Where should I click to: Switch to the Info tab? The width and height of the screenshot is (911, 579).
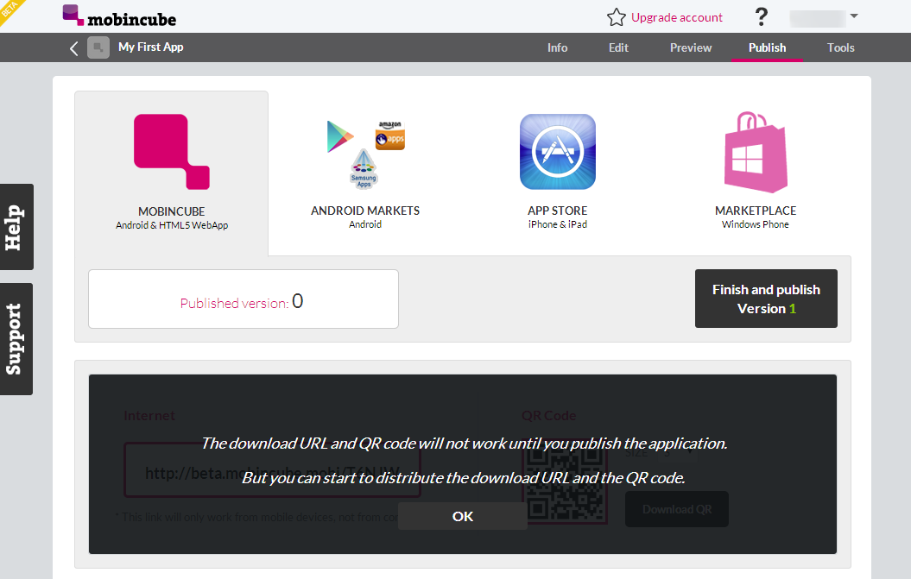click(557, 47)
